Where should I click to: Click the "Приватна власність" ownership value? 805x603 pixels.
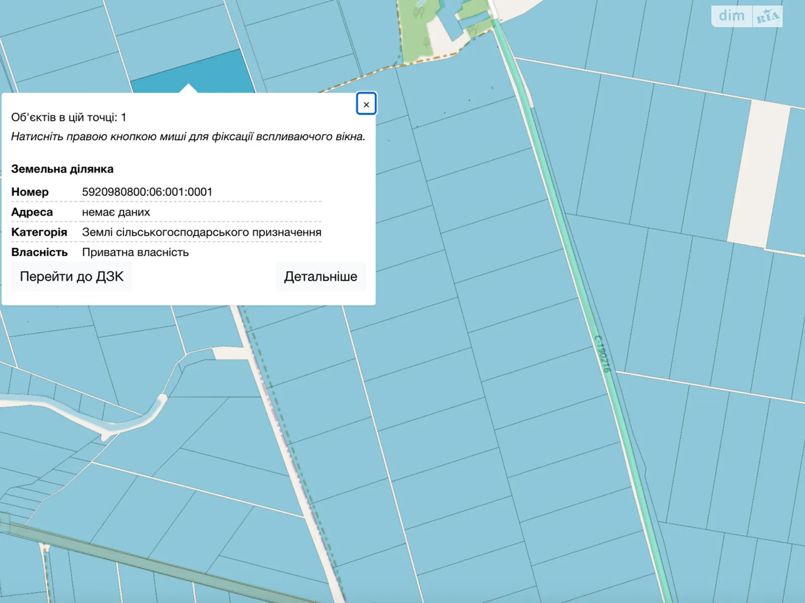(x=135, y=252)
